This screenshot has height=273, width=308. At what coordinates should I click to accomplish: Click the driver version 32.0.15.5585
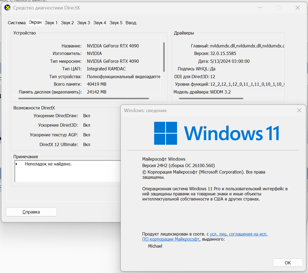(223, 53)
